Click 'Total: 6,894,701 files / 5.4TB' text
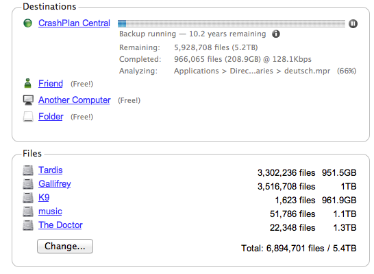The height and width of the screenshot is (274, 374). point(299,248)
